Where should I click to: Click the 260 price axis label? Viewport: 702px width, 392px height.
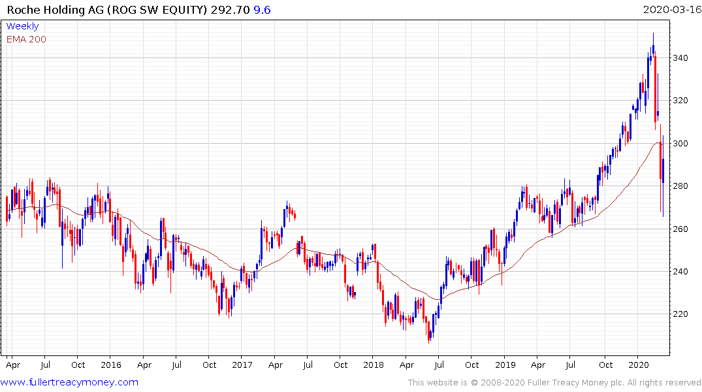680,229
